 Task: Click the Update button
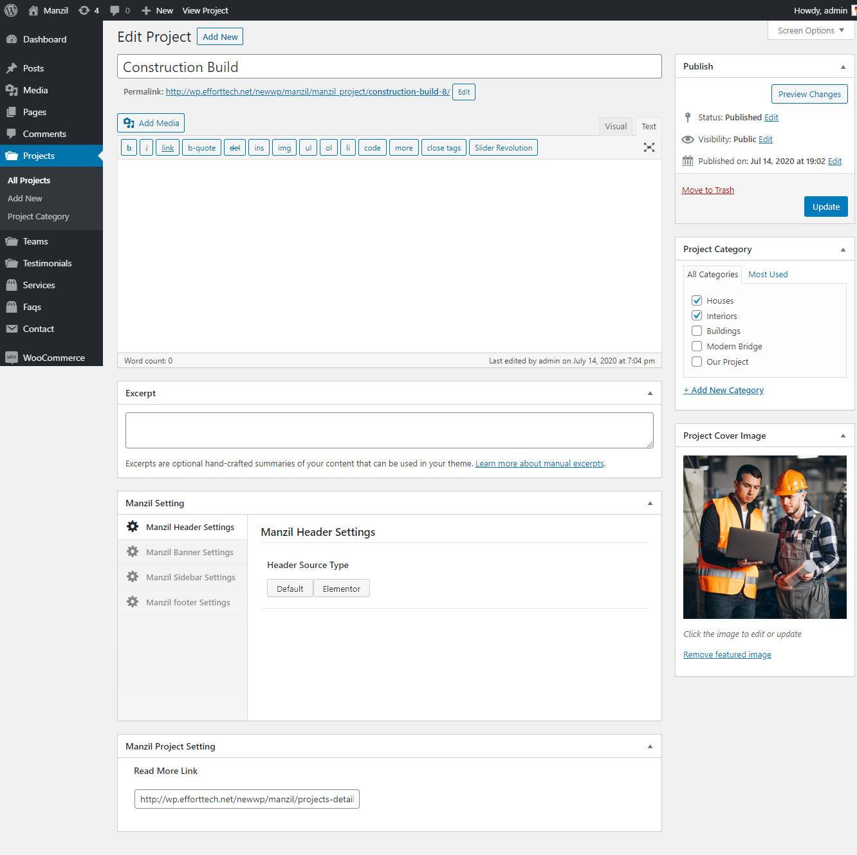825,207
